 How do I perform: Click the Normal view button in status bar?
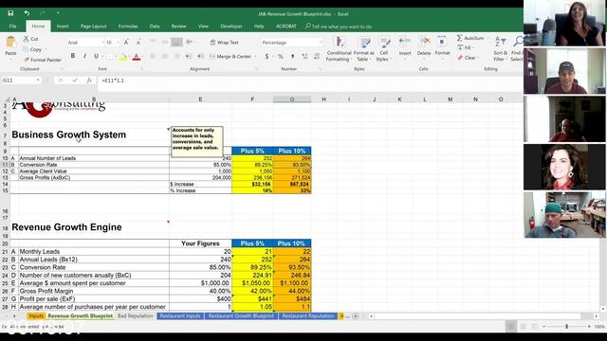click(511, 327)
